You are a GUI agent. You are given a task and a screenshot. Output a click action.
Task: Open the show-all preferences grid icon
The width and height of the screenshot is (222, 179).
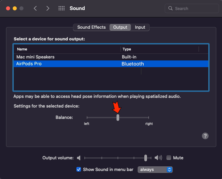(x=62, y=8)
